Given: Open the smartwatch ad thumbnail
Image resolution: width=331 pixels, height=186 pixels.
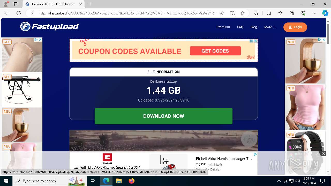Looking at the screenshot, I should 305,152.
